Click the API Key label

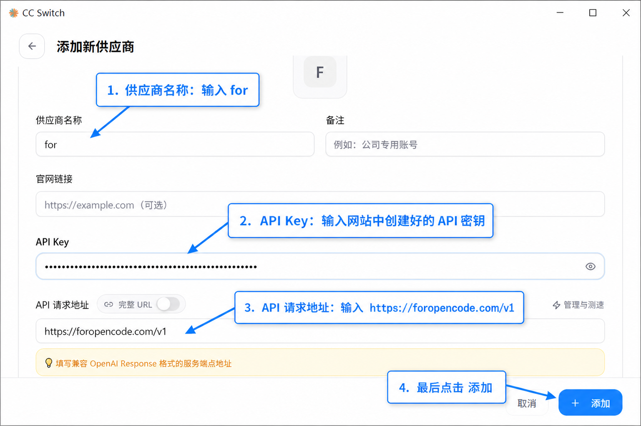point(52,242)
